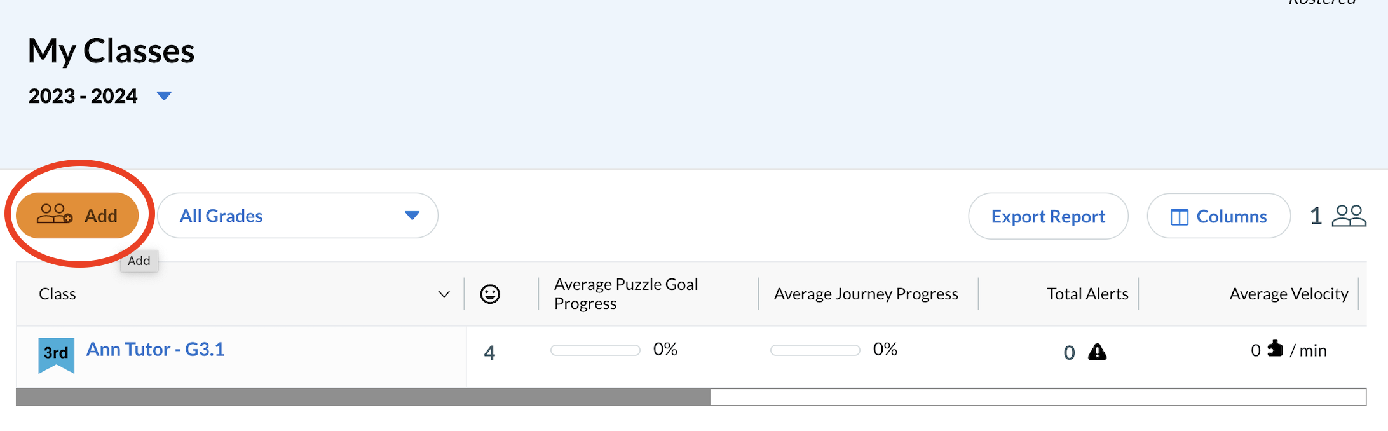Open the All Grades dropdown
1388x431 pixels.
click(x=297, y=215)
